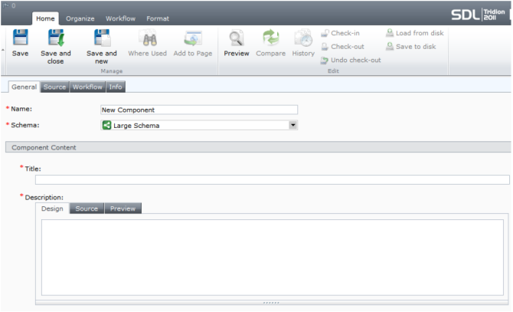The height and width of the screenshot is (312, 513).
Task: Open the History icon
Action: point(303,39)
